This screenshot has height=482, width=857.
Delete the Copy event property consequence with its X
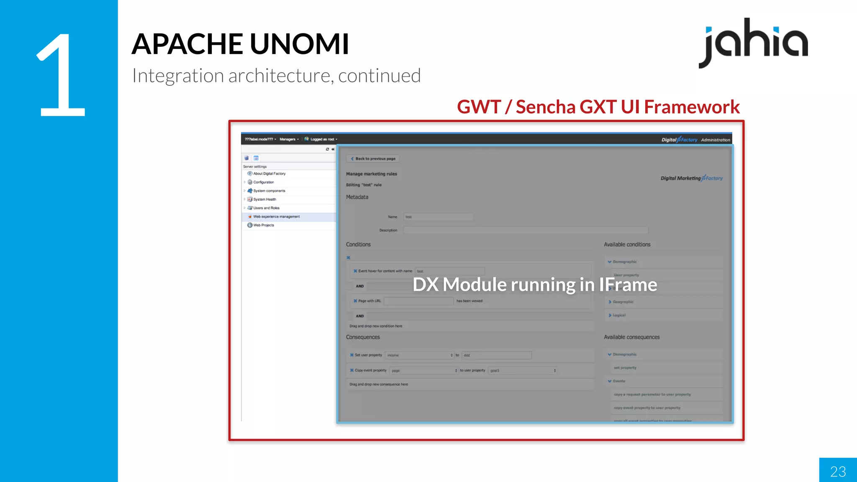[x=352, y=370]
